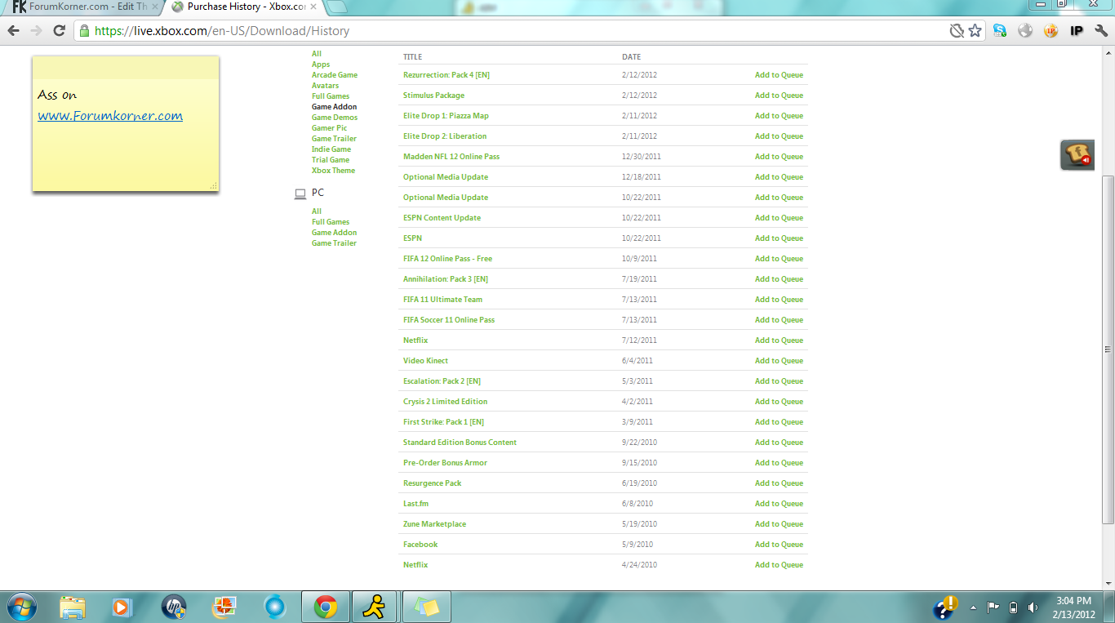This screenshot has width=1115, height=623.
Task: Select the Gamer Pic filter
Action: click(330, 128)
